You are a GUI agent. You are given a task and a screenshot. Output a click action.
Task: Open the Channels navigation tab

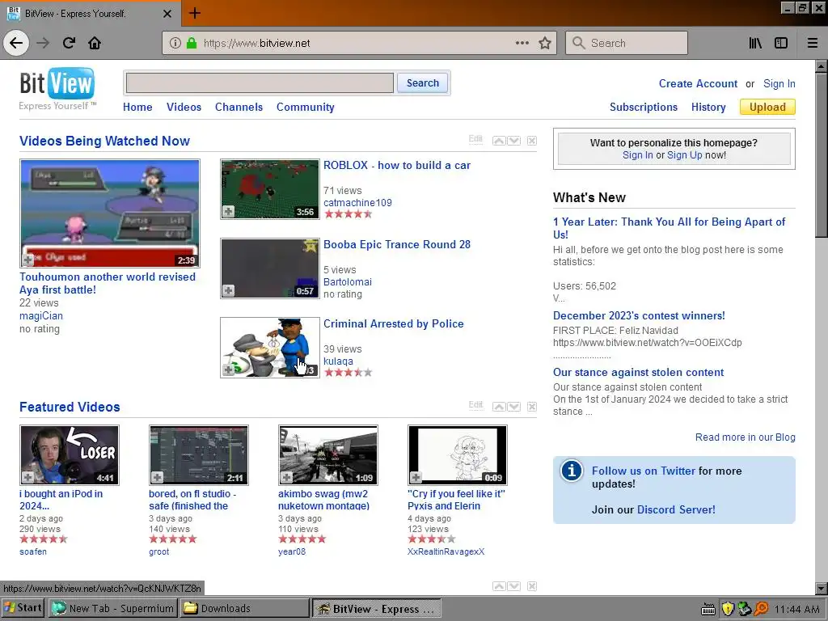pyautogui.click(x=239, y=107)
